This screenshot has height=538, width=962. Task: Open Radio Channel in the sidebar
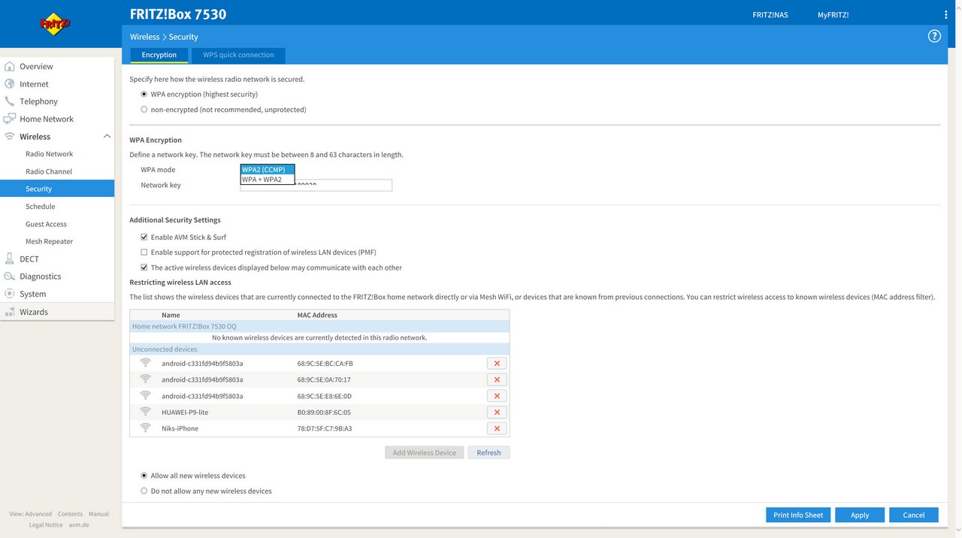pos(49,171)
